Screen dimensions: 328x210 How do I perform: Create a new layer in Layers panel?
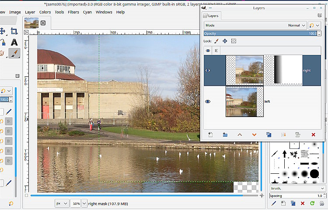pyautogui.click(x=210, y=134)
